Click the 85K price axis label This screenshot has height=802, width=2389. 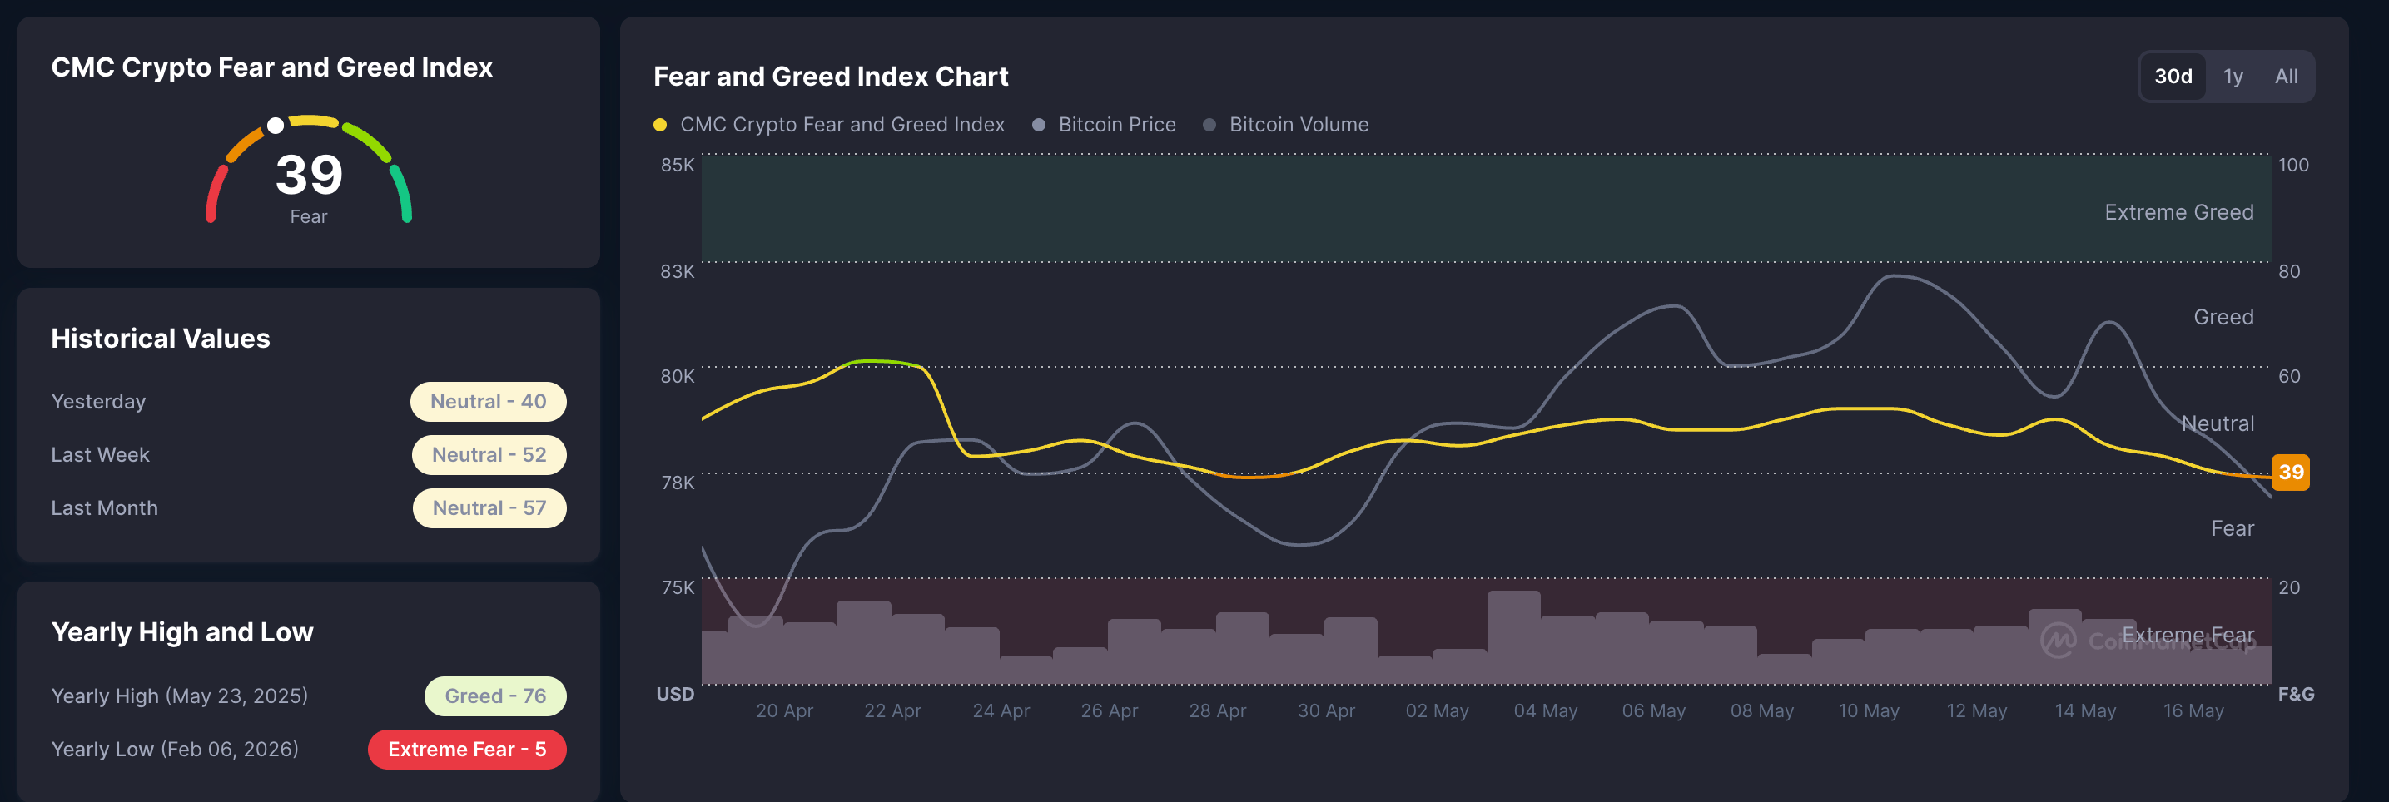[x=677, y=165]
